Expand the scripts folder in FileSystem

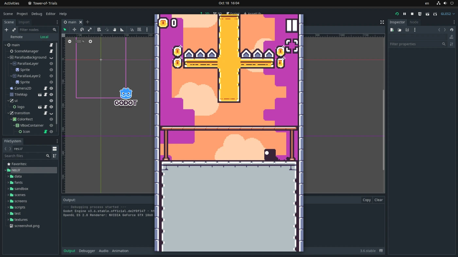tap(8, 207)
